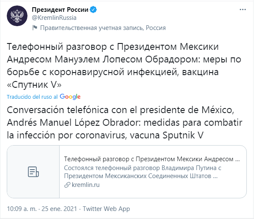Open the link card headline
Viewport: 254px width, 219px height.
pos(152,160)
